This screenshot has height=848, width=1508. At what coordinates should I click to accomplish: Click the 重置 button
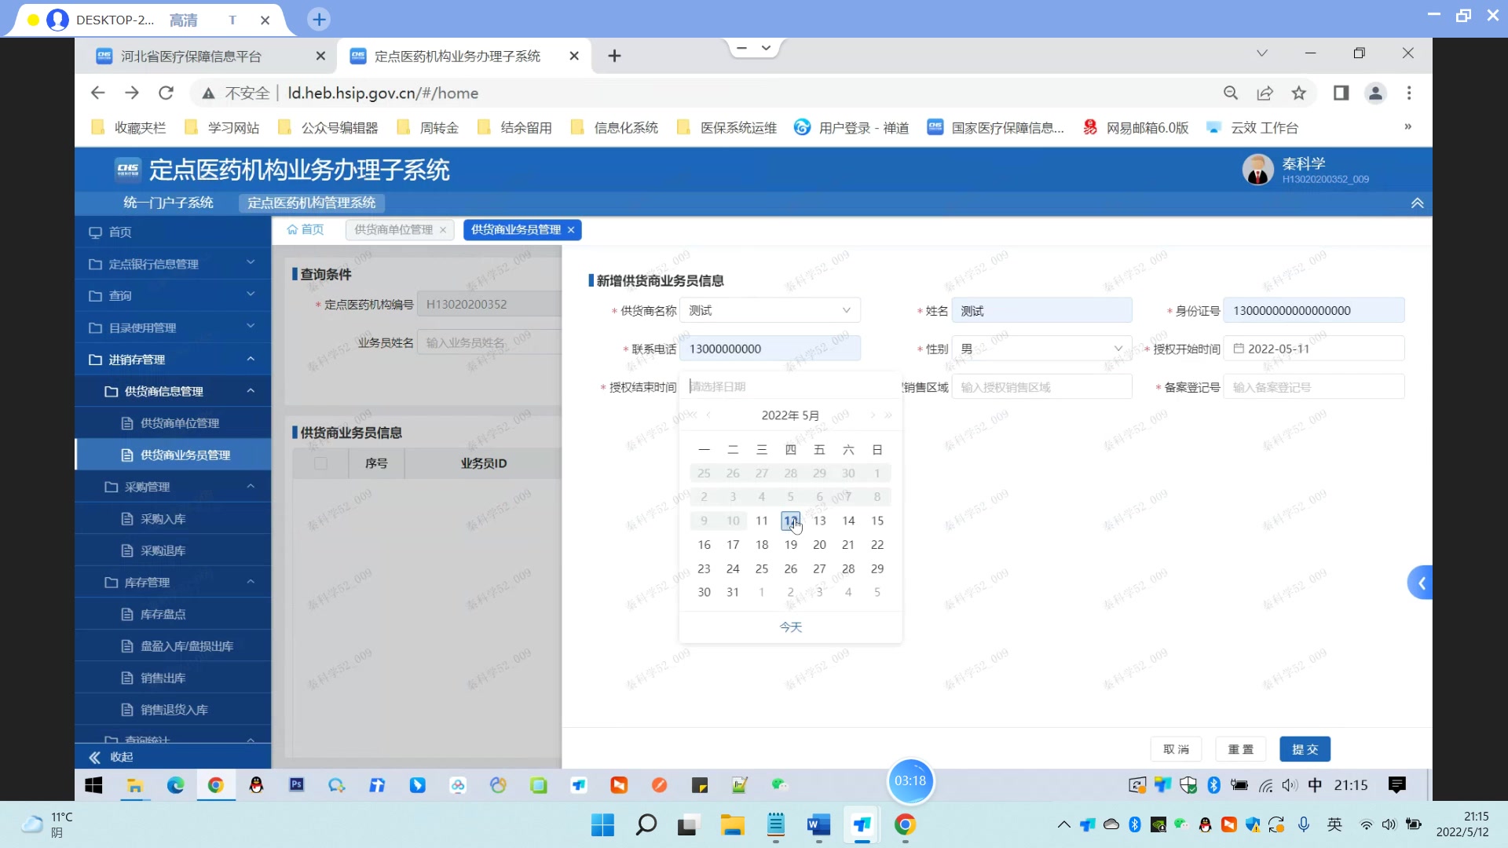point(1240,750)
